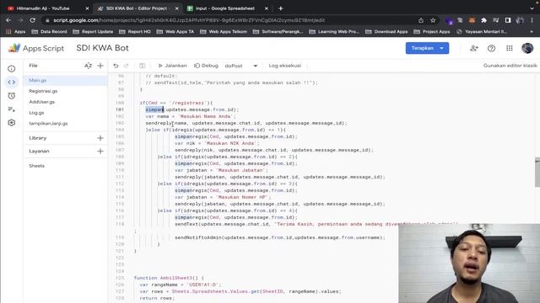Sort files alphabetically with AZ icon

[88, 66]
